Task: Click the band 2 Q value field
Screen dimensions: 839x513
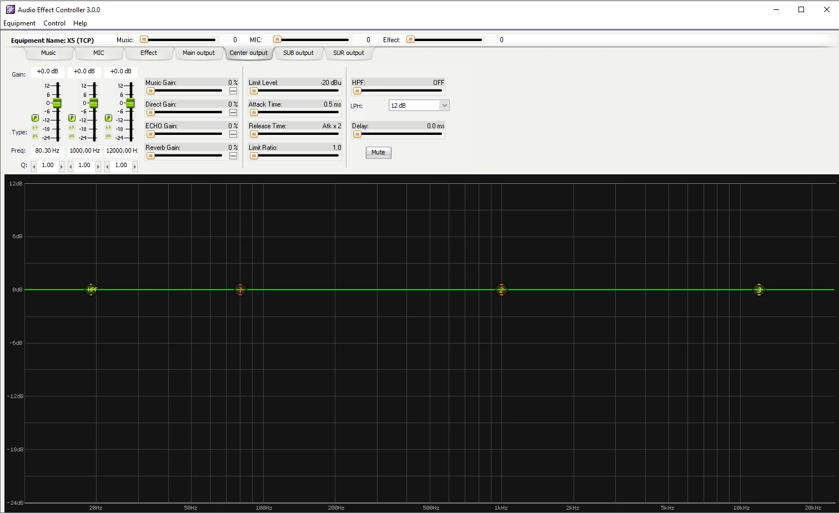Action: point(84,165)
